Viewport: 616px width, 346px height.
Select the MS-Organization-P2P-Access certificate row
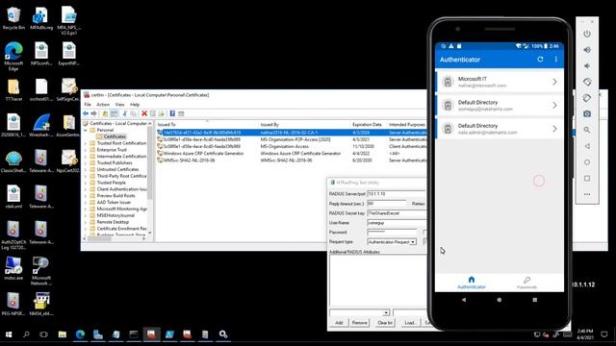(x=293, y=139)
